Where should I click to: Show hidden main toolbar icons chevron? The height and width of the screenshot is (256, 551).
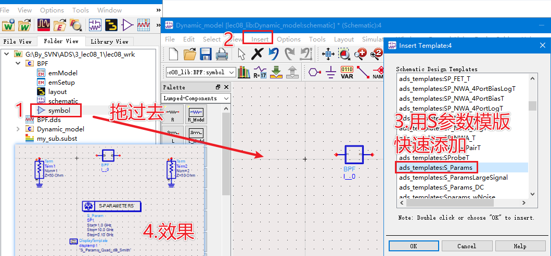point(159,25)
